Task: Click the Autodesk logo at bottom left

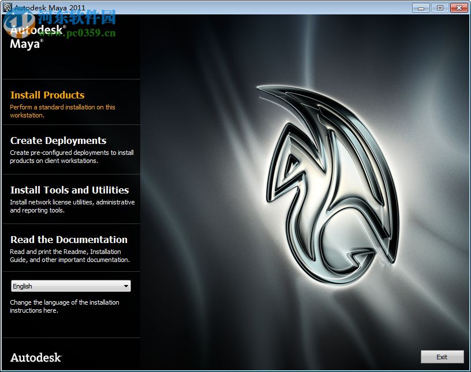Action: coord(35,357)
